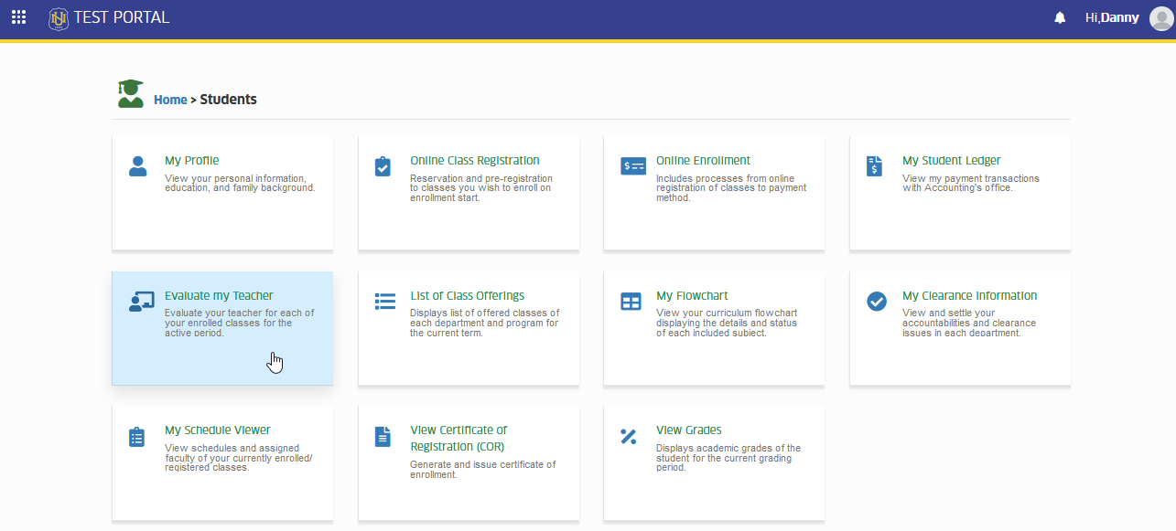Click description 'View schedules and assigned faculty'
This screenshot has width=1176, height=531.
[239, 458]
